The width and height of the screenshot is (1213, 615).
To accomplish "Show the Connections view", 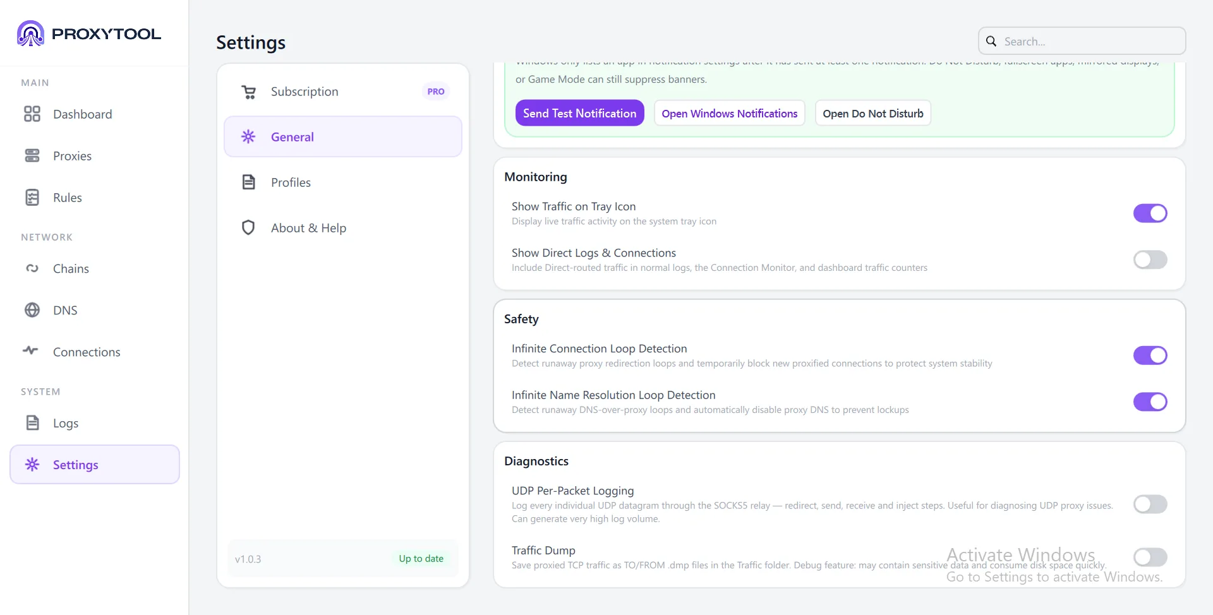I will (95, 352).
